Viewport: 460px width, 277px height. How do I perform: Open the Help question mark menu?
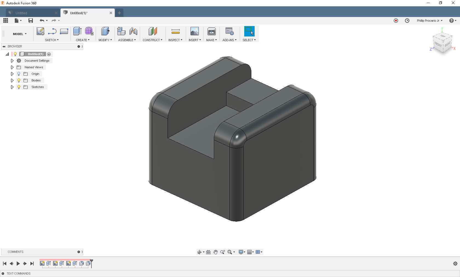click(x=453, y=21)
